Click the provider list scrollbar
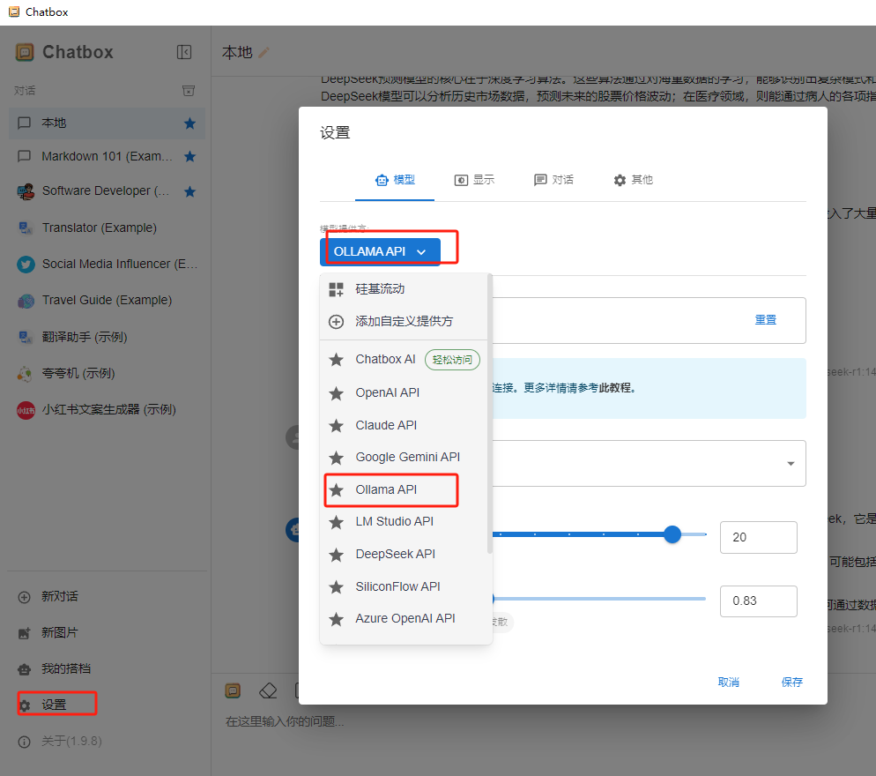 coord(490,414)
